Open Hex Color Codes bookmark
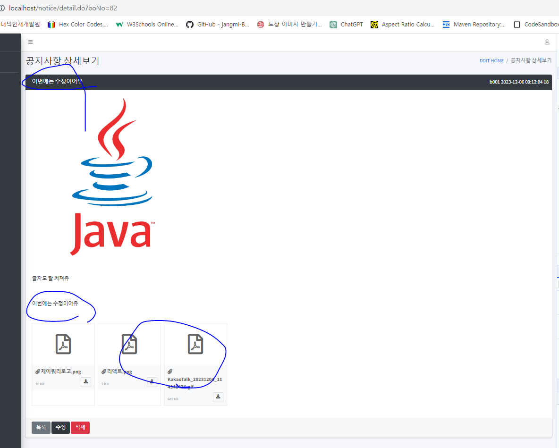Viewport: 559px width, 448px height. [78, 24]
